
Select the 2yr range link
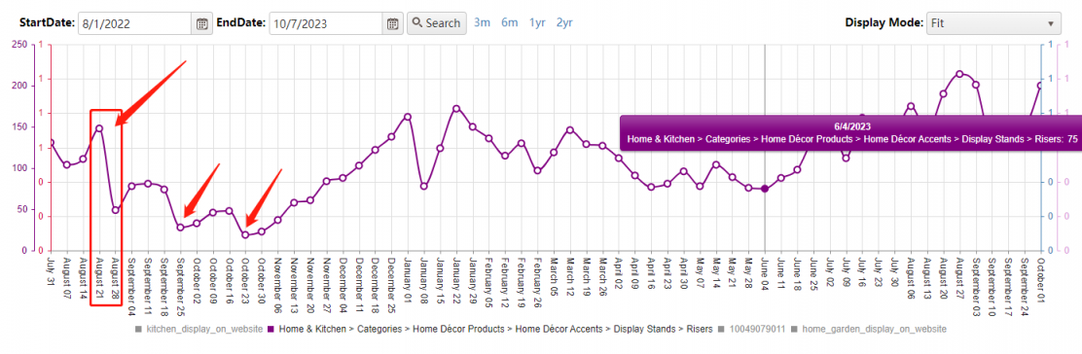564,22
